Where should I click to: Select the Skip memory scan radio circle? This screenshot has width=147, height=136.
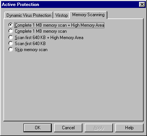coord(11,50)
